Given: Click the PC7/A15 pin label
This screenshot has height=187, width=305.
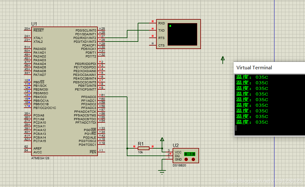Looking at the screenshot, I should (x=40, y=141).
